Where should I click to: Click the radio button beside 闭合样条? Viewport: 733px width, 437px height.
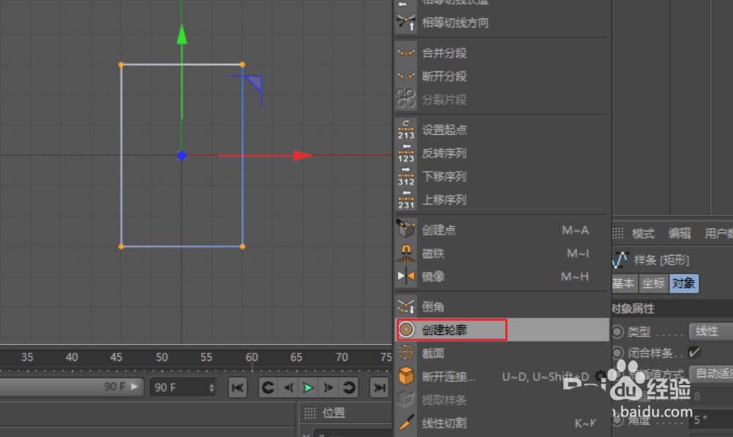click(618, 353)
